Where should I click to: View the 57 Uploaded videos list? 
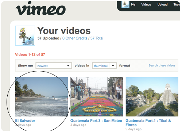click(48, 38)
